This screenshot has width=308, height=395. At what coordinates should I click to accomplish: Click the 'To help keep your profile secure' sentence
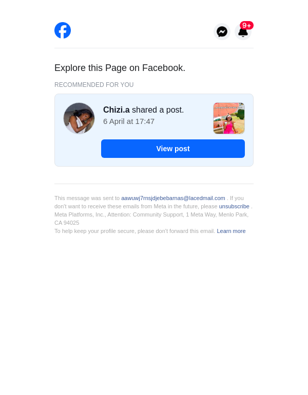pyautogui.click(x=135, y=231)
